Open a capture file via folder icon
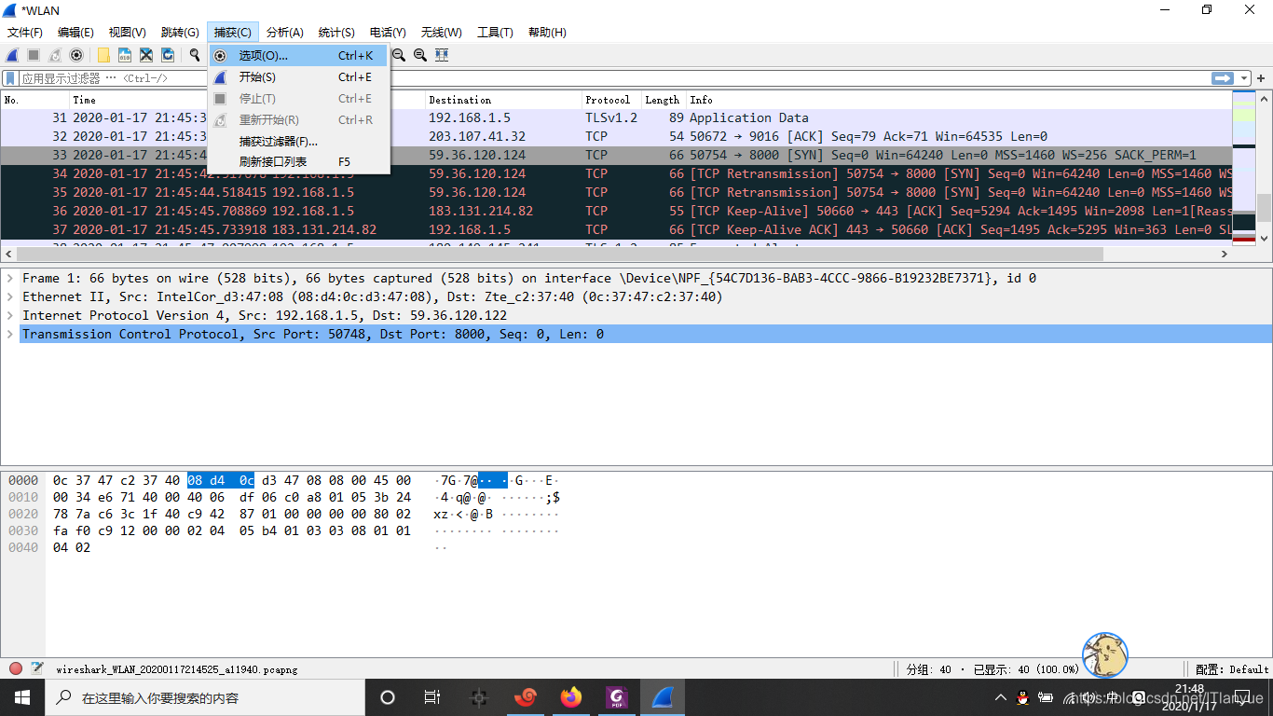This screenshot has height=716, width=1273. (103, 55)
